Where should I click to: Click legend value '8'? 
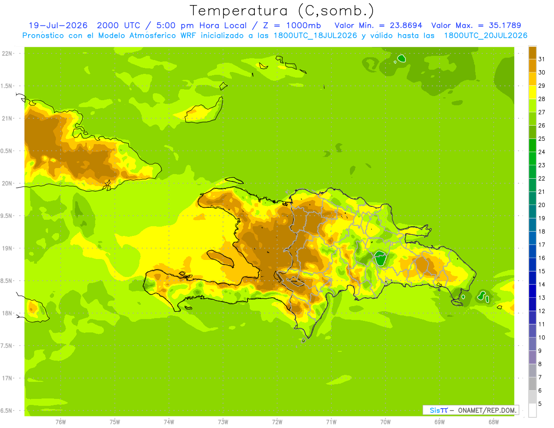540,364
